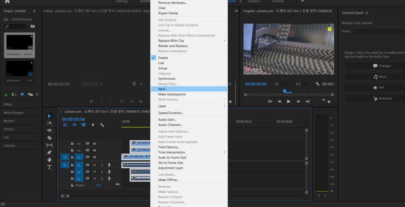This screenshot has width=405, height=207.
Task: Select the 3:11:24 clip thumbnail
Action: click(x=20, y=43)
